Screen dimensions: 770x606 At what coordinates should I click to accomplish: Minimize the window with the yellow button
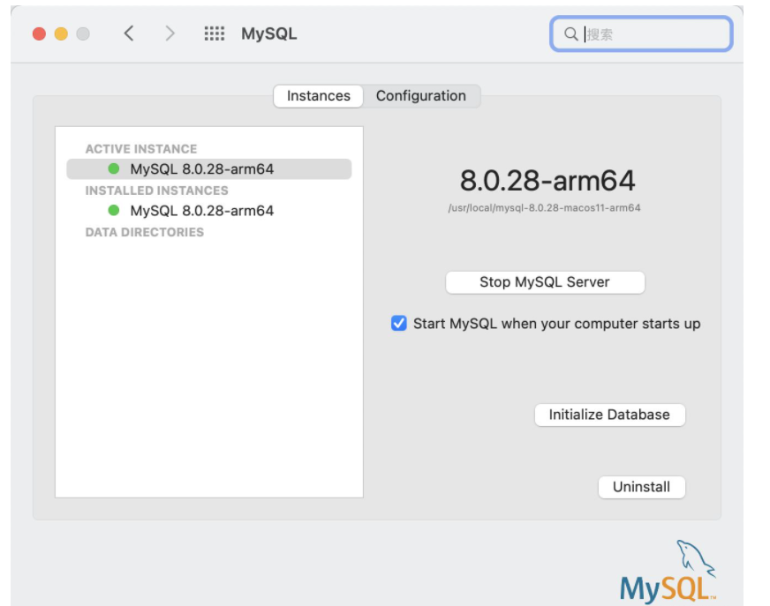pyautogui.click(x=61, y=34)
